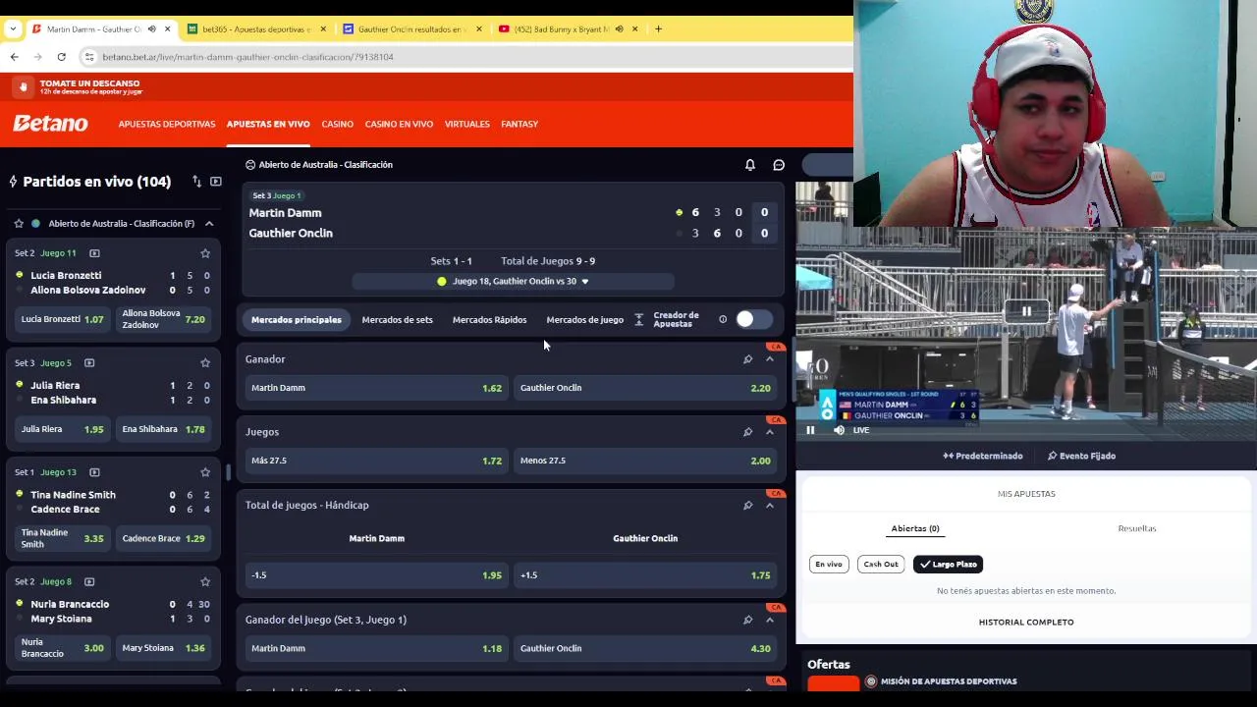Go back in browser
This screenshot has height=707, width=1257.
pyautogui.click(x=14, y=57)
